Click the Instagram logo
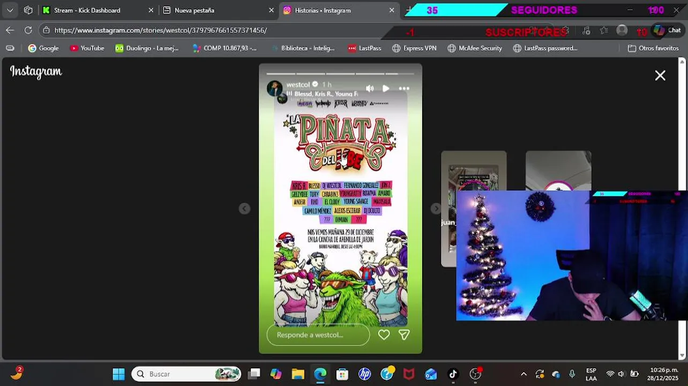This screenshot has height=386, width=688. pos(36,72)
